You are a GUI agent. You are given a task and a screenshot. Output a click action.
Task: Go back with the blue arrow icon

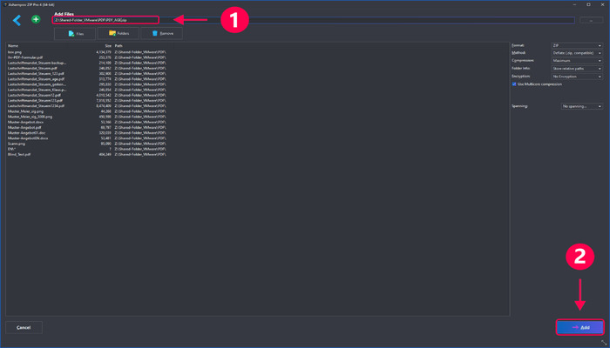(x=17, y=20)
